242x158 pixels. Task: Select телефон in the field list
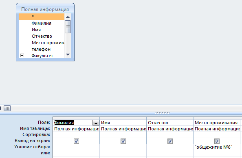41,49
